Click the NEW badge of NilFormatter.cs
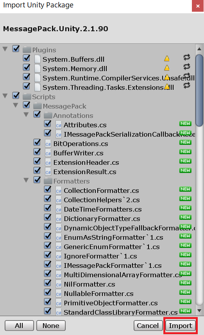 185,283
